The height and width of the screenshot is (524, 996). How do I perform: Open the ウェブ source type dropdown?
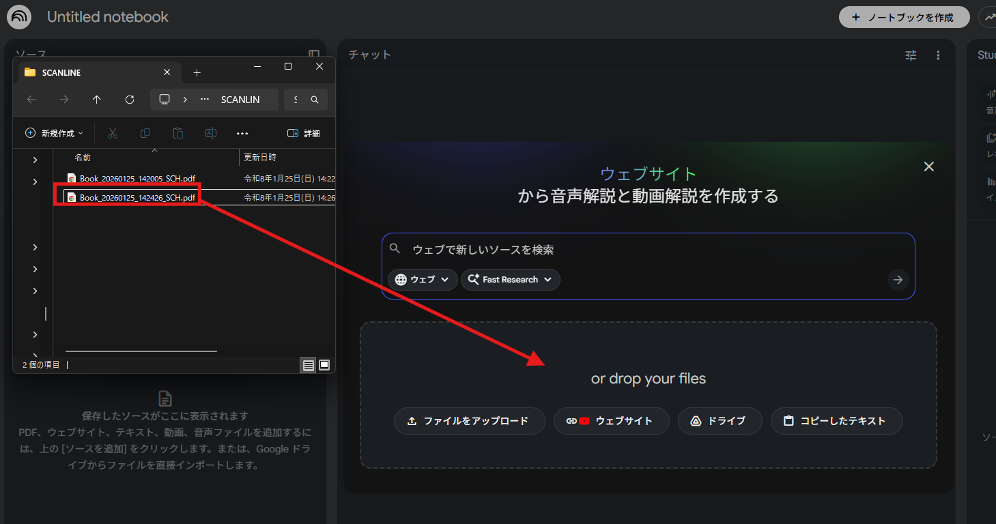(x=422, y=279)
